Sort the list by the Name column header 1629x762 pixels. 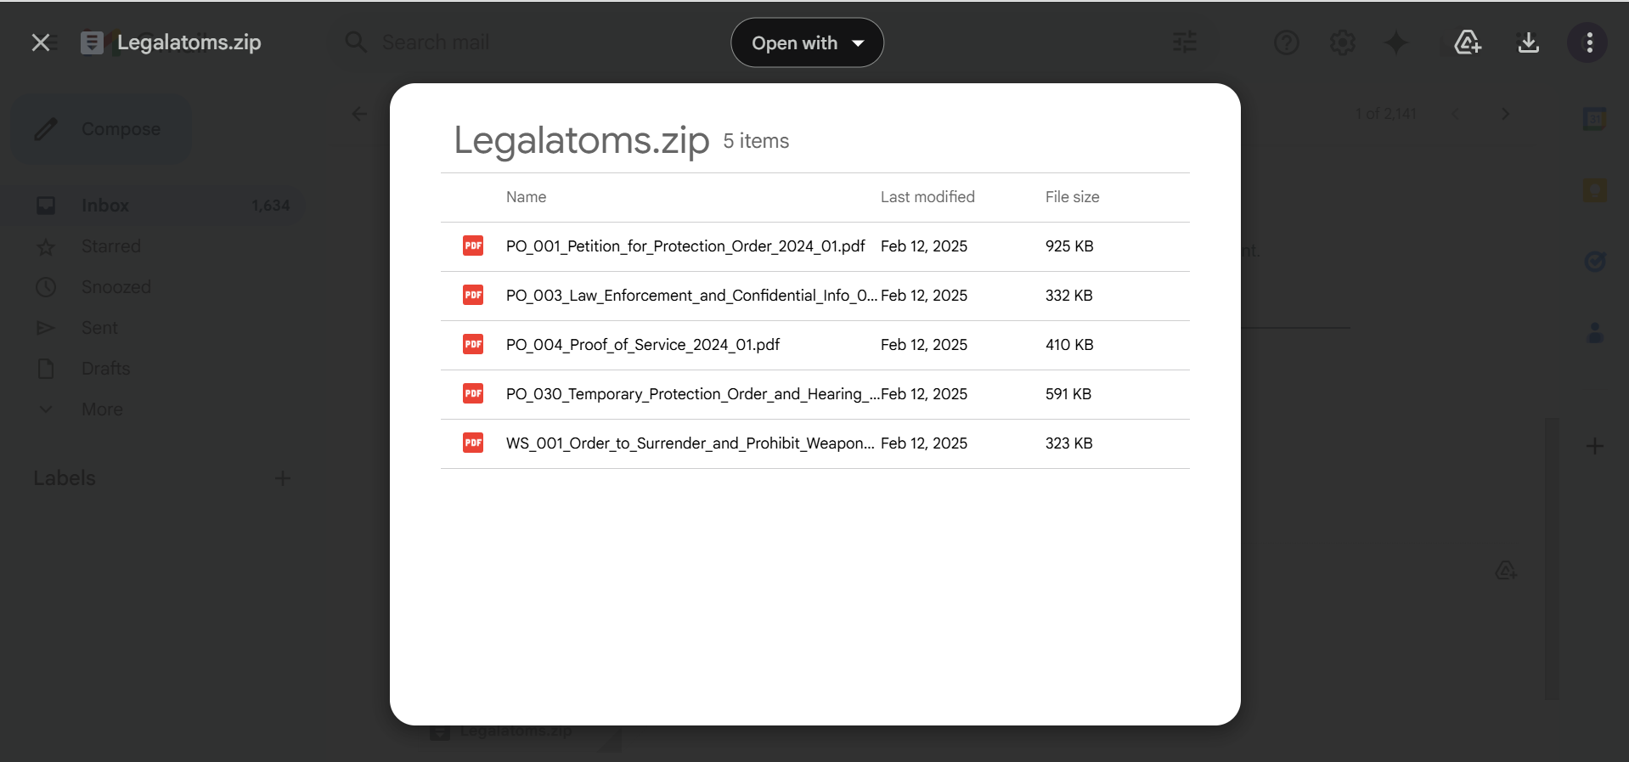click(x=526, y=197)
